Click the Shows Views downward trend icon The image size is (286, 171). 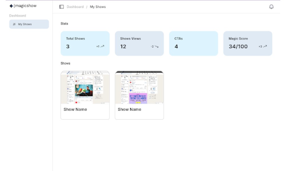point(157,47)
